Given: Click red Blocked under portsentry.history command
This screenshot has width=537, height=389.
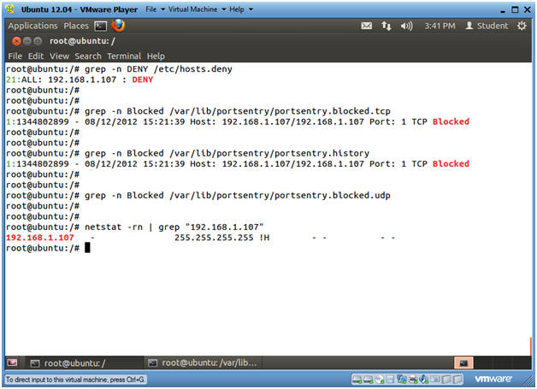Looking at the screenshot, I should 451,164.
